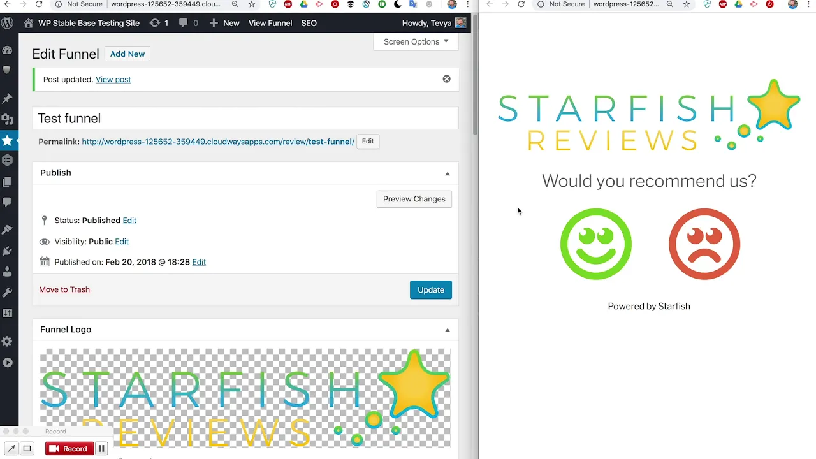Viewport: 816px width, 459px height.
Task: Click the Starfish Reviews logo in preview
Action: 649,115
